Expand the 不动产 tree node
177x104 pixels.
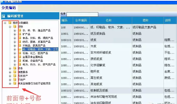10,80
